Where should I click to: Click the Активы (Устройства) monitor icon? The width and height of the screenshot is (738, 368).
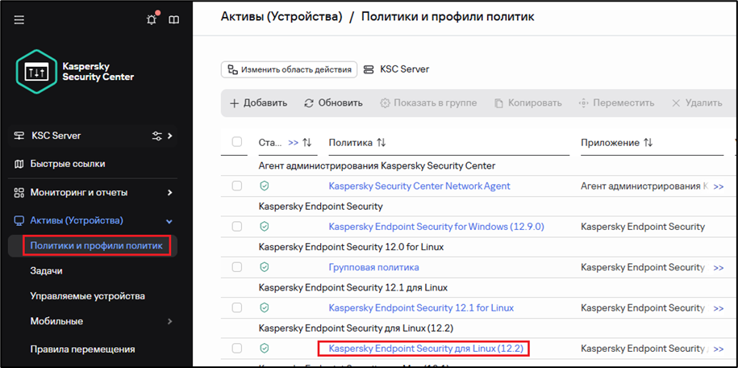(x=19, y=220)
